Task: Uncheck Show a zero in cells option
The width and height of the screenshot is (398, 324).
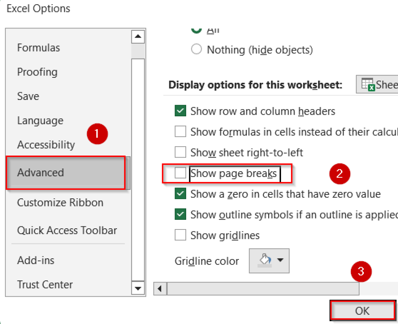Action: click(180, 194)
